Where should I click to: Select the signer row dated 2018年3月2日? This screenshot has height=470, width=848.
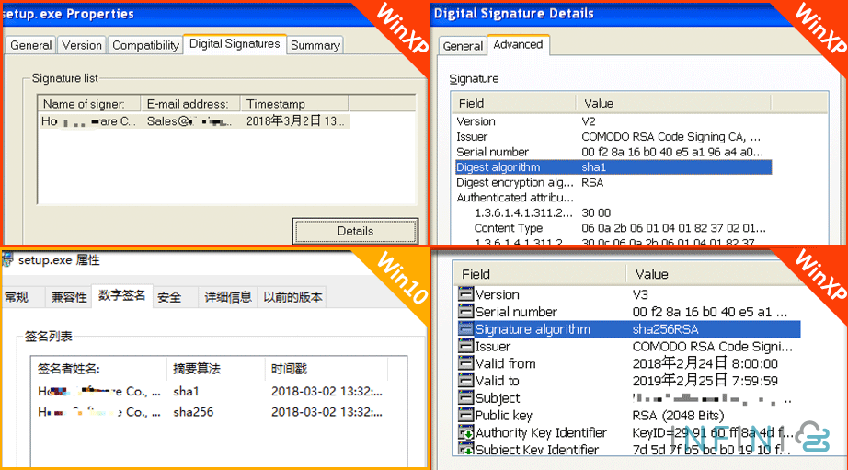pos(195,121)
